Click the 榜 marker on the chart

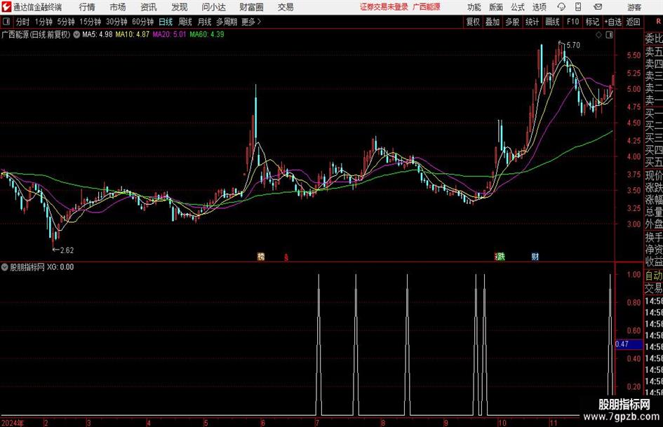(261, 257)
